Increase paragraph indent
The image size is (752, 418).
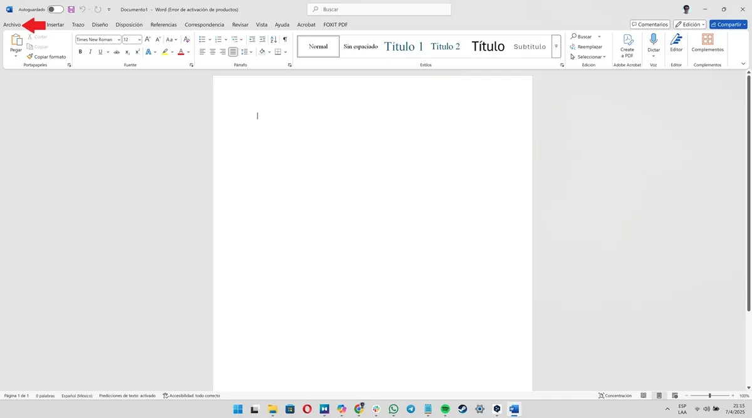point(263,39)
